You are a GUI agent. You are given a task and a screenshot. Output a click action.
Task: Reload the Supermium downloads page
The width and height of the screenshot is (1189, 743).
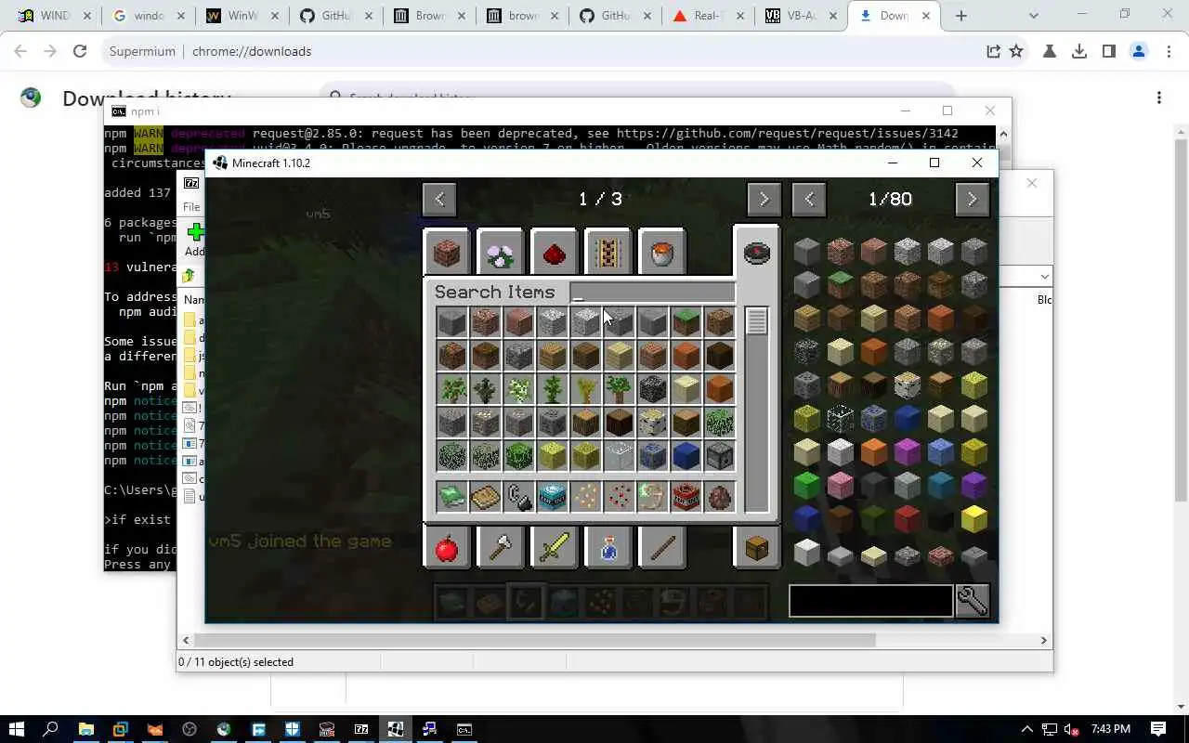tap(80, 52)
